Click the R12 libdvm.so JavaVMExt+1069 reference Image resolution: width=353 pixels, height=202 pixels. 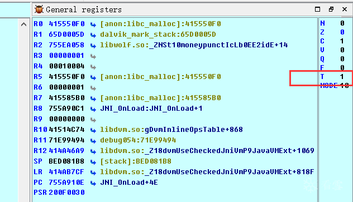(207, 151)
